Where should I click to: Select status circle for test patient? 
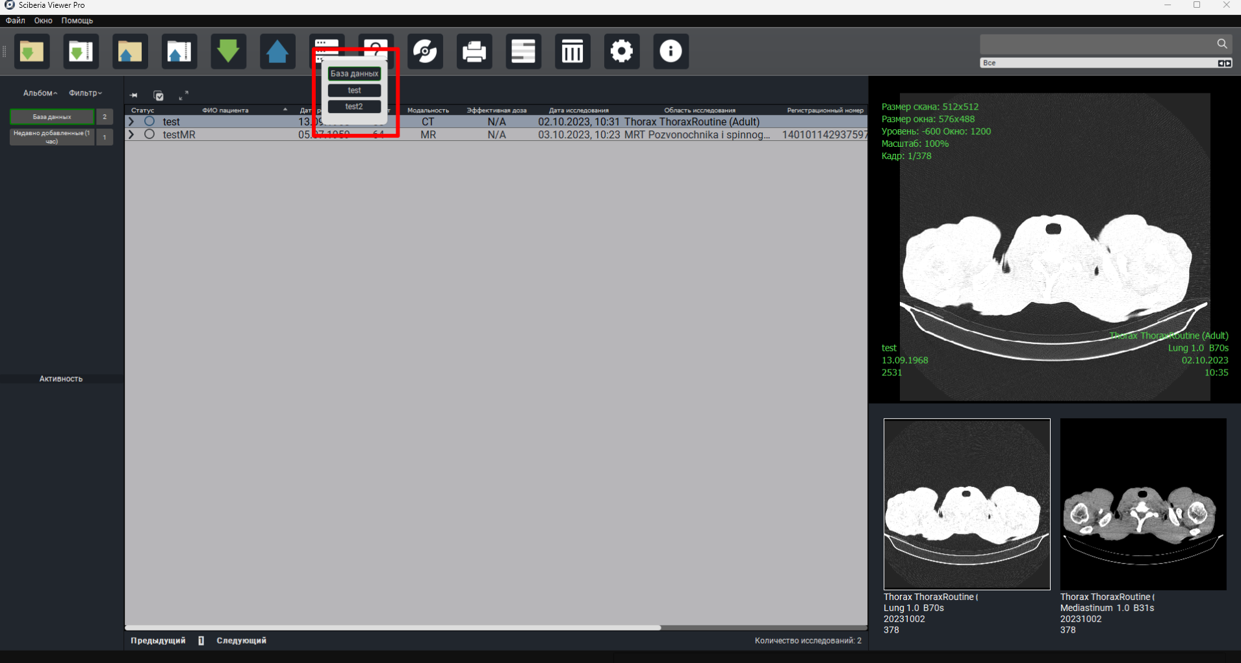coord(149,121)
